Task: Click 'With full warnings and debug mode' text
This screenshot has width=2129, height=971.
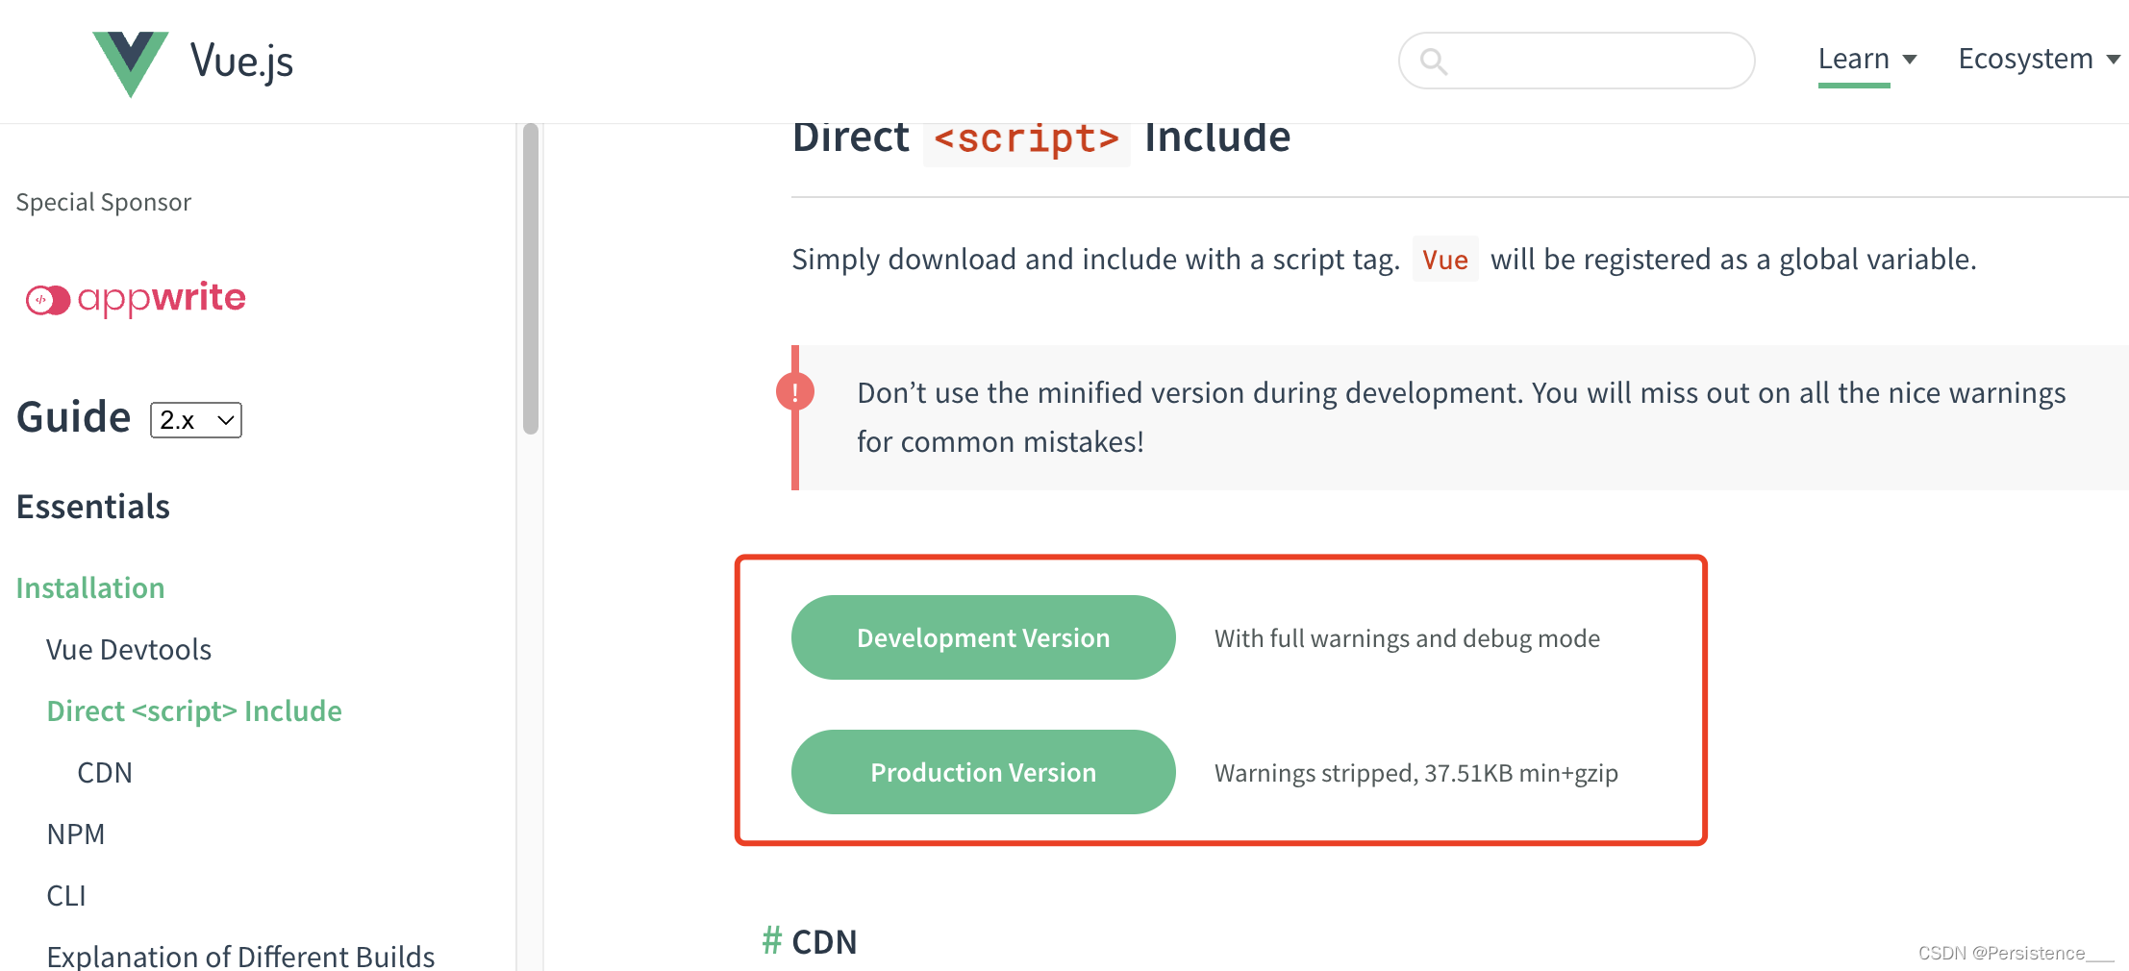Action: click(1407, 638)
